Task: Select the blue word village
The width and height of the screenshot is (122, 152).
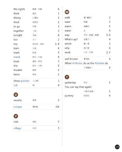Action: point(17,128)
